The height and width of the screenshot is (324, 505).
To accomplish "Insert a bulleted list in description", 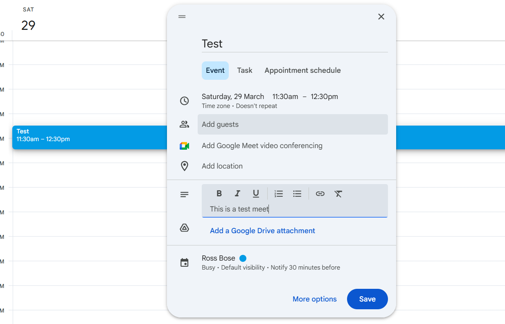I will [297, 193].
